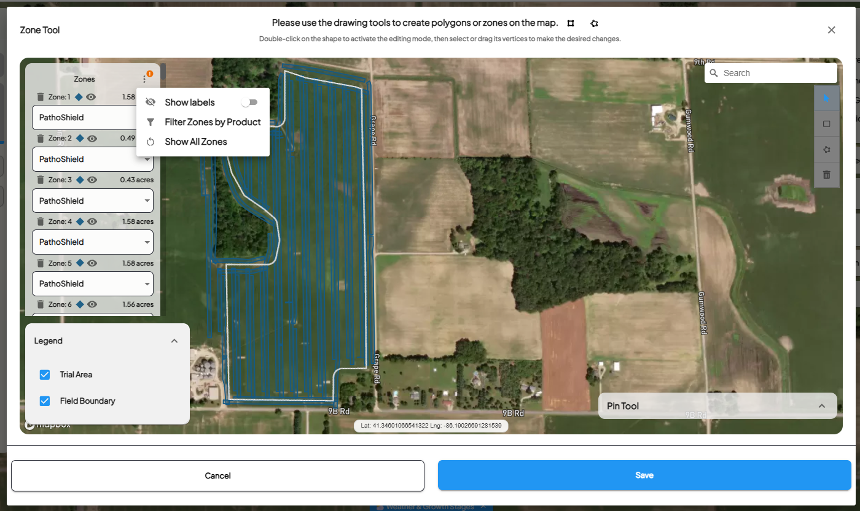The width and height of the screenshot is (860, 511).
Task: Open the Zones three-dot options menu
Action: [x=144, y=79]
